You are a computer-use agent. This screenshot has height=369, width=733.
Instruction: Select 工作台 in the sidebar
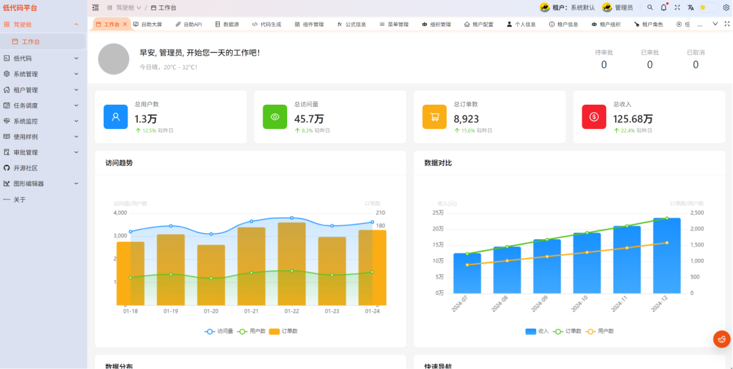pyautogui.click(x=43, y=41)
